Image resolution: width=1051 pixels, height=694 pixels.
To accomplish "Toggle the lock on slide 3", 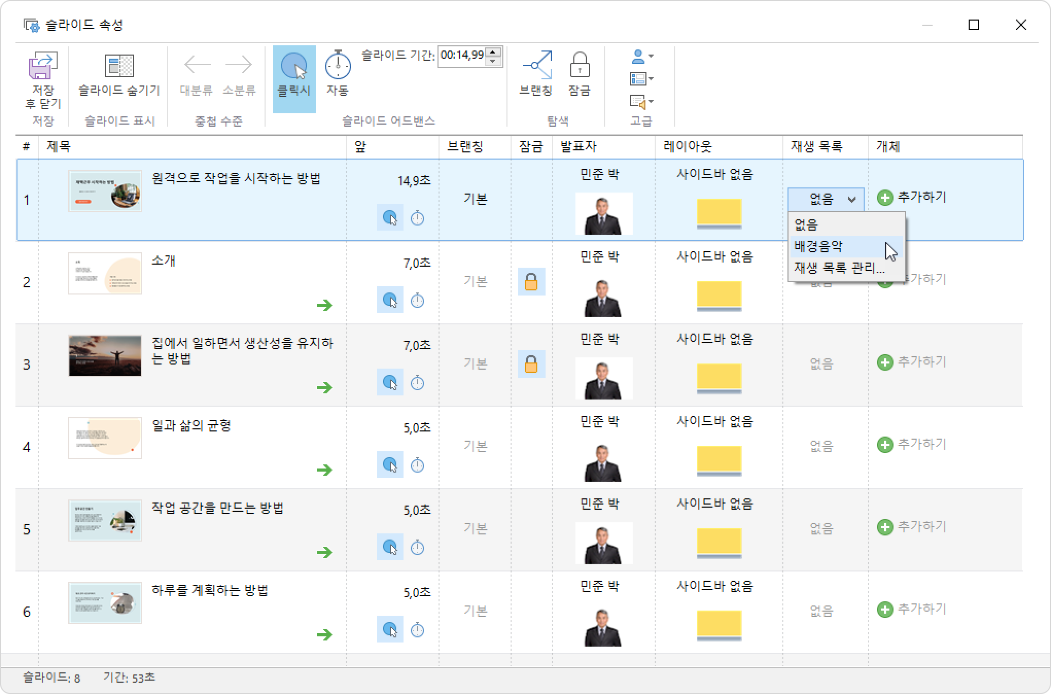I will pyautogui.click(x=531, y=364).
